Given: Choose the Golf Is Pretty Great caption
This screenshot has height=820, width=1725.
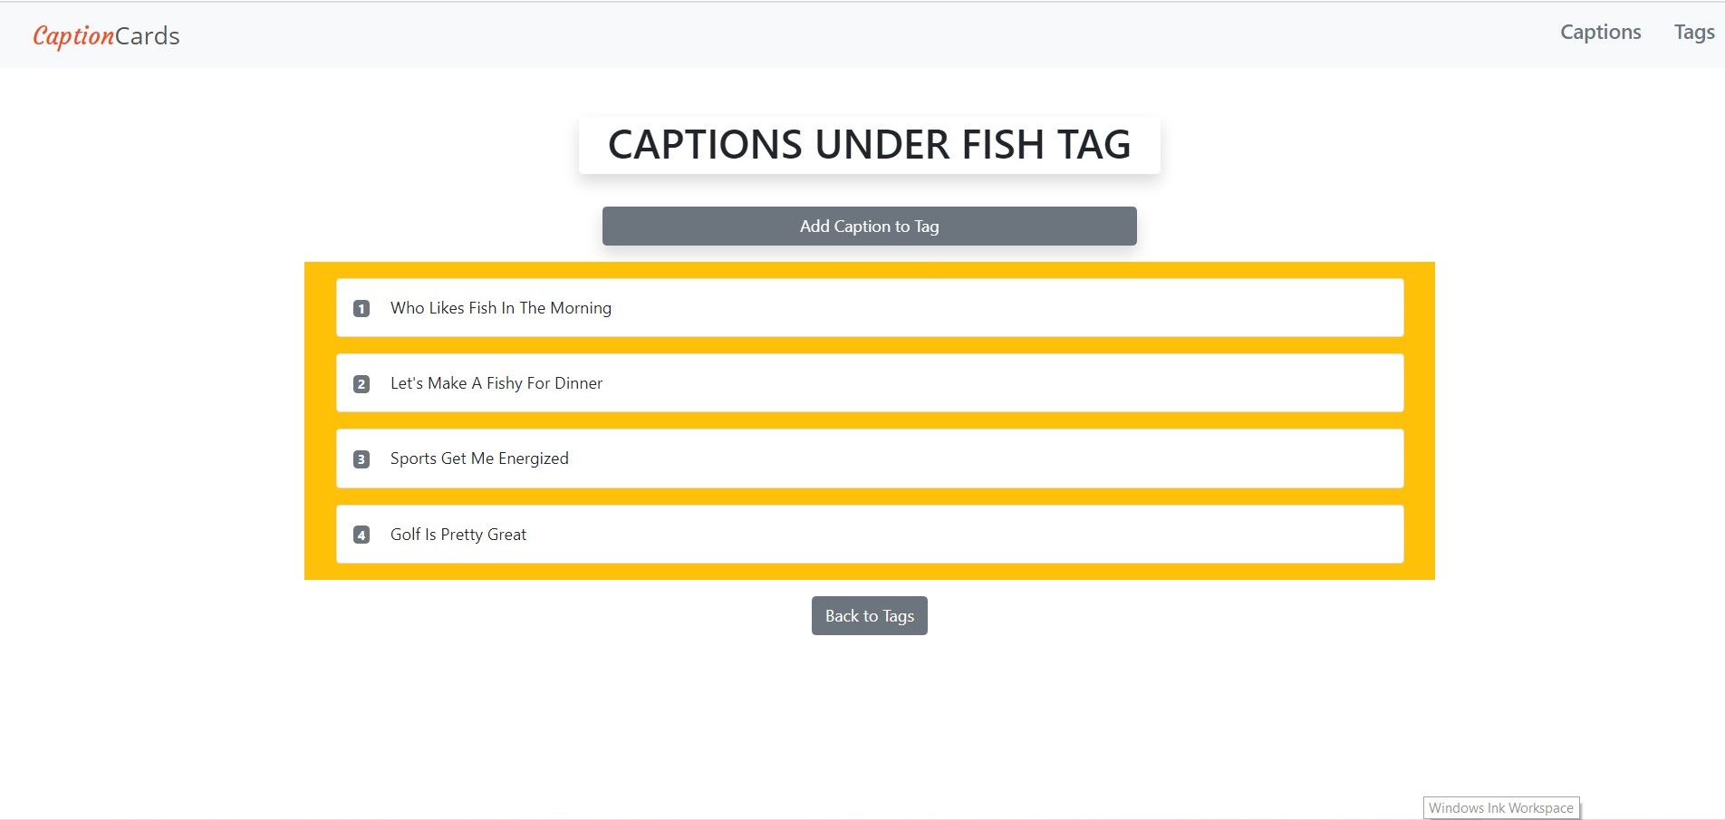Looking at the screenshot, I should click(x=458, y=535).
